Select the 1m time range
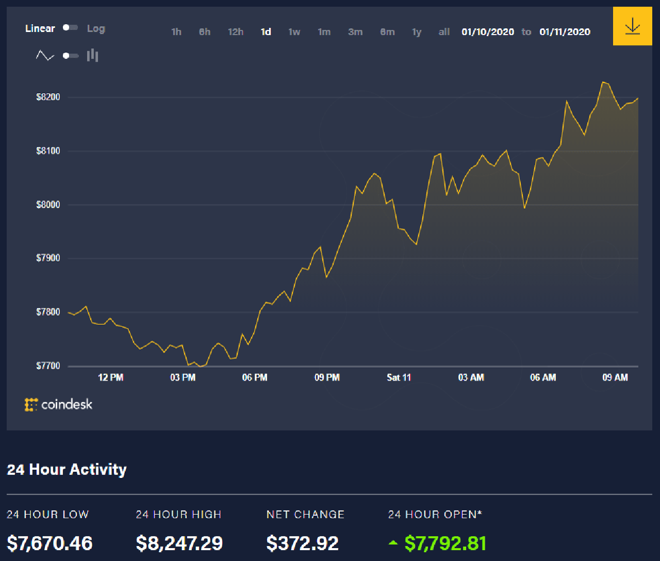The height and width of the screenshot is (561, 660). pyautogui.click(x=324, y=32)
